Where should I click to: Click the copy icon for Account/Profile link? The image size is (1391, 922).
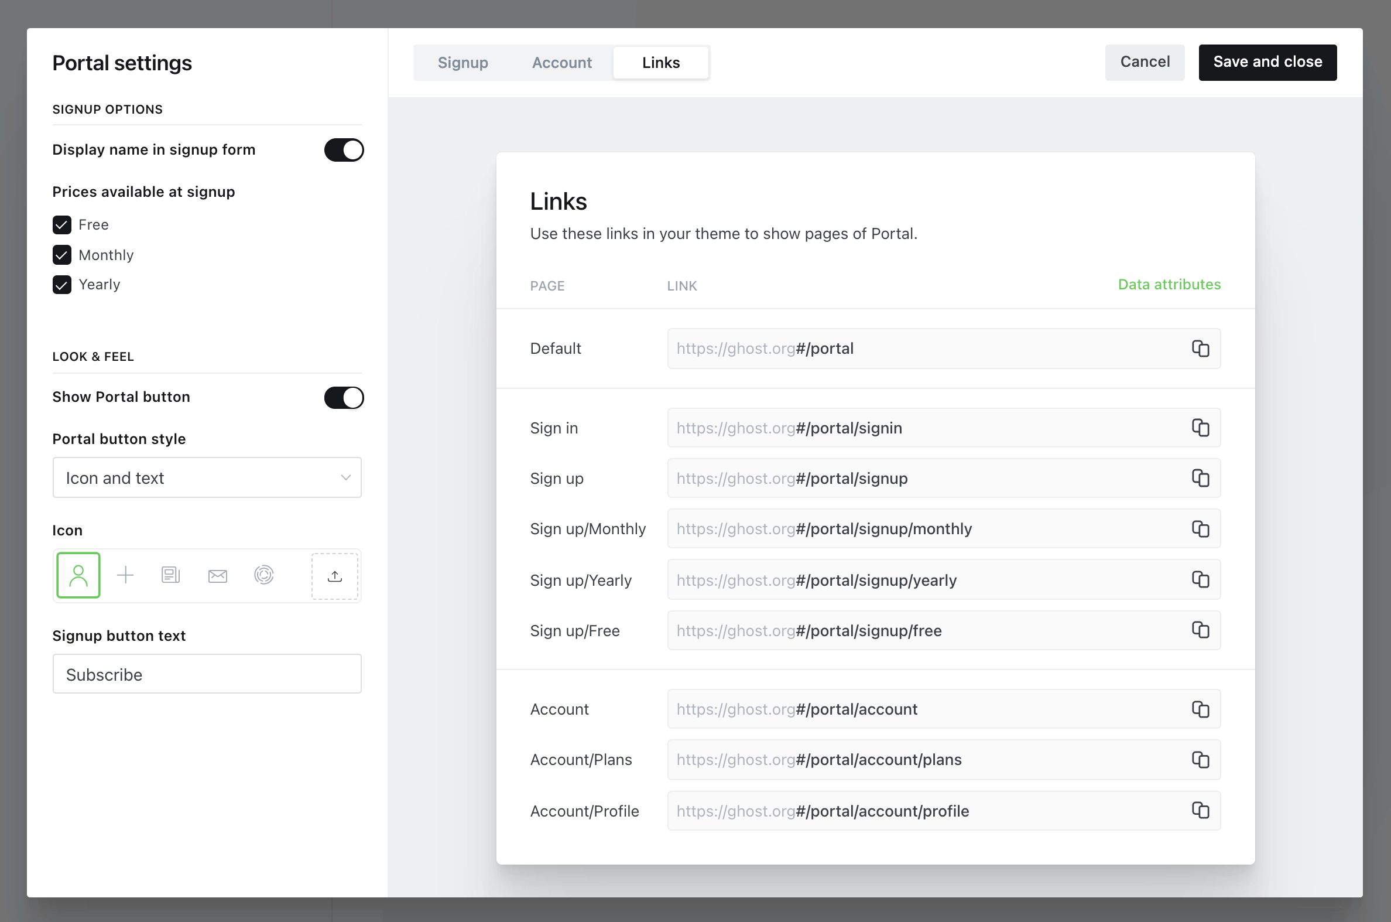click(x=1200, y=811)
